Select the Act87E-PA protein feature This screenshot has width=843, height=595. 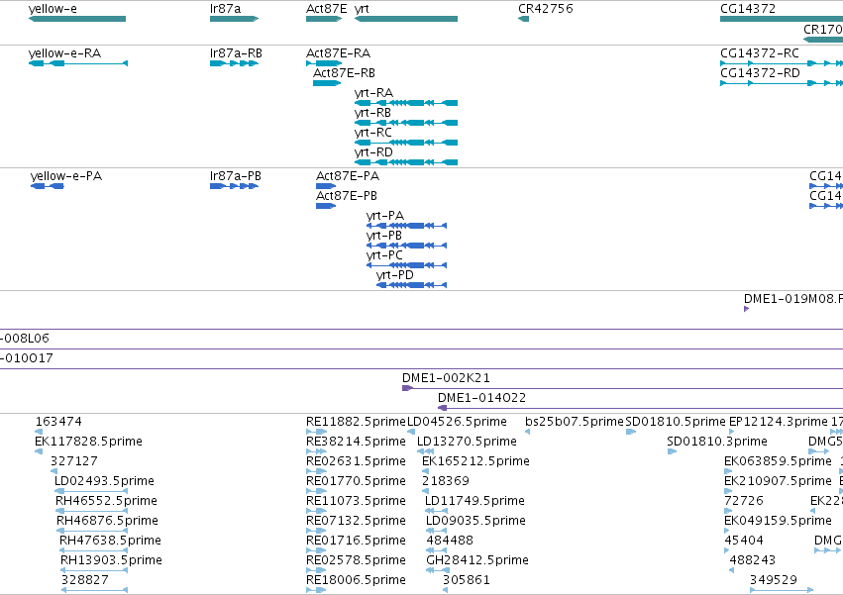[326, 186]
